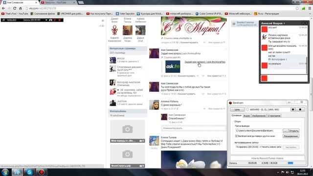Click the Открыть button in Bandicam
The width and height of the screenshot is (313, 176).
pos(294,131)
